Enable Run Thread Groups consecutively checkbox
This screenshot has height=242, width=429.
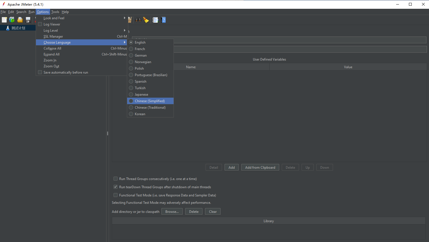(116, 179)
